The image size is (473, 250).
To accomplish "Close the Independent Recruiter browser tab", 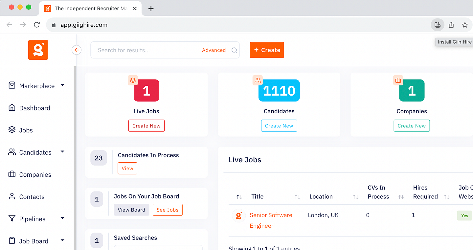I will (135, 9).
